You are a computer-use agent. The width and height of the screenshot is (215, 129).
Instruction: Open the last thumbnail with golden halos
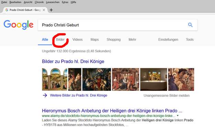point(181,79)
